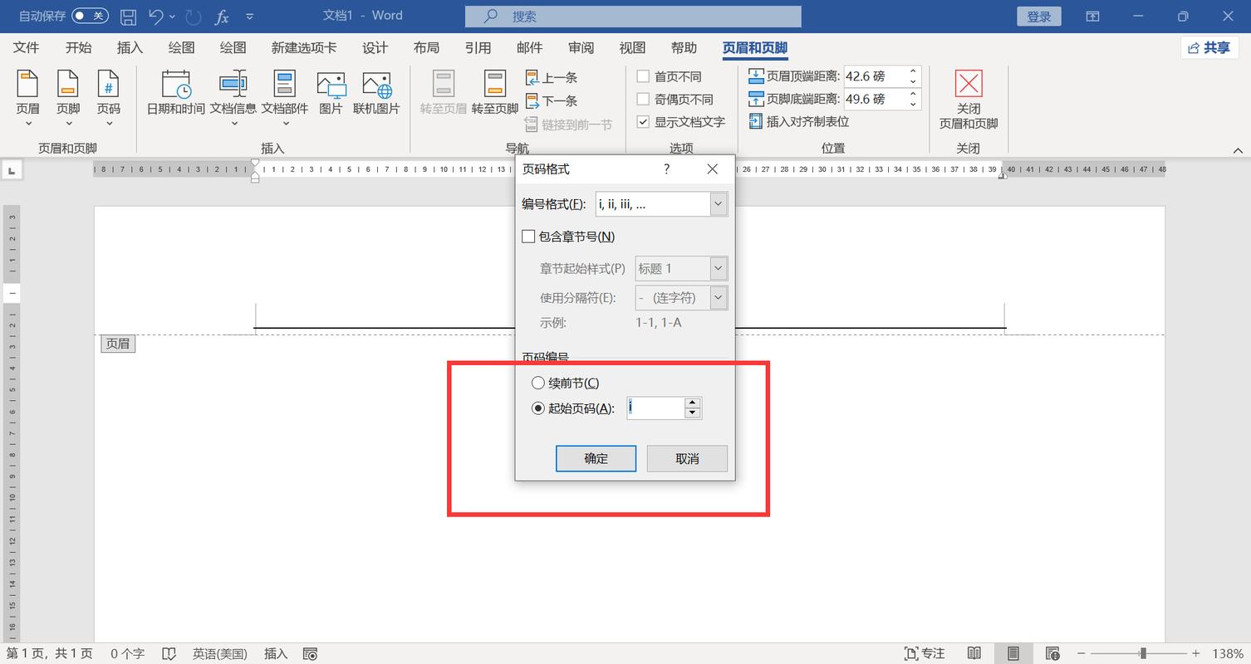Viewport: 1251px width, 664px height.
Task: Uncheck 显示文档文字 checkbox
Action: click(643, 121)
